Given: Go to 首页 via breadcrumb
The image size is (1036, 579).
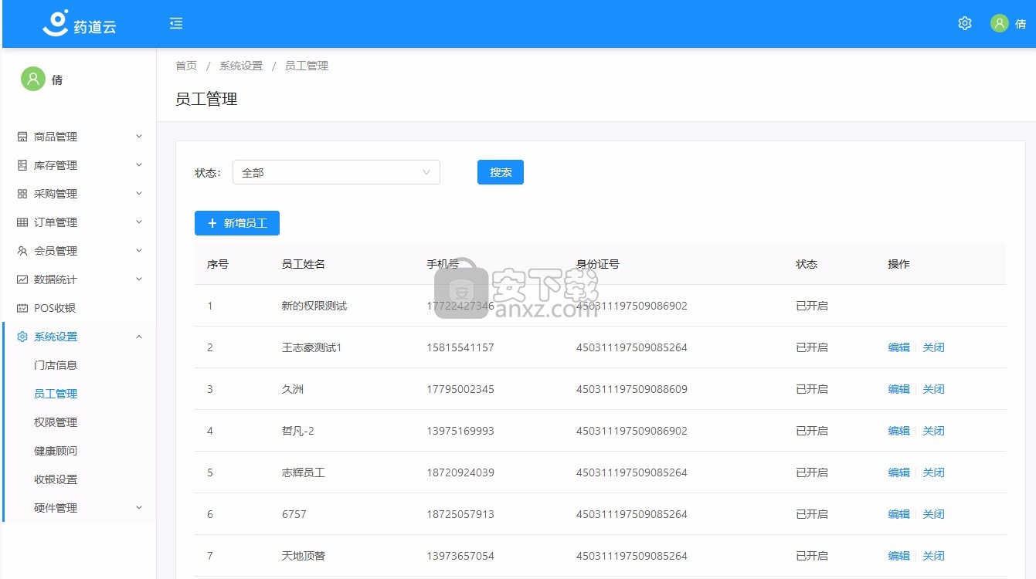Looking at the screenshot, I should pyautogui.click(x=186, y=66).
